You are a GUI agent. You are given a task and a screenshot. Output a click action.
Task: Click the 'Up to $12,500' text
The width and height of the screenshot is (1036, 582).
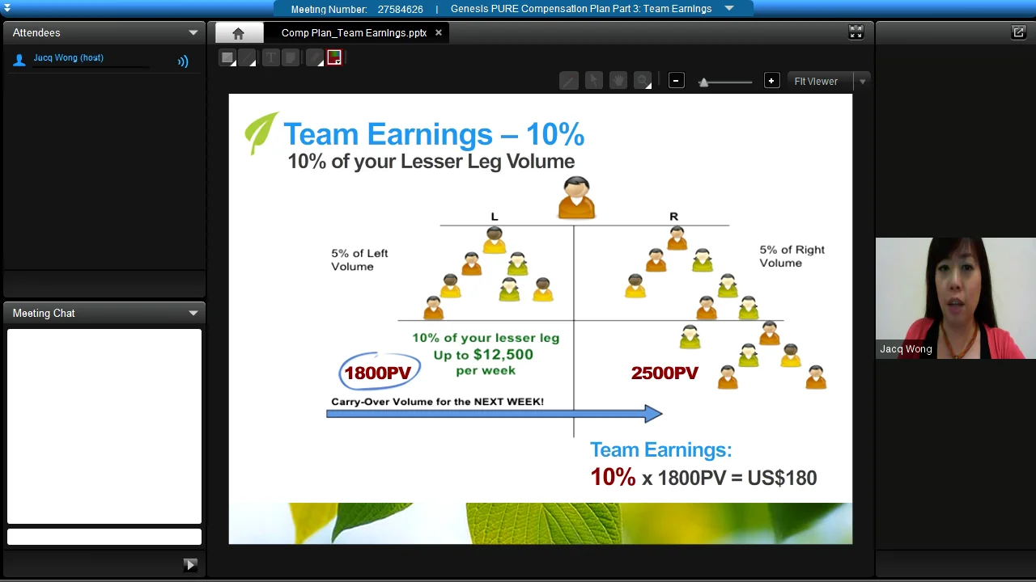point(483,355)
